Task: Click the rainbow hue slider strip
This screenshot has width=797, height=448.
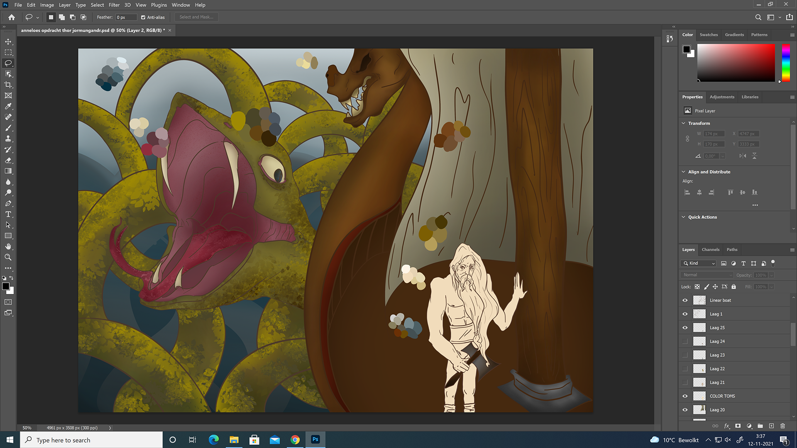Action: point(786,63)
